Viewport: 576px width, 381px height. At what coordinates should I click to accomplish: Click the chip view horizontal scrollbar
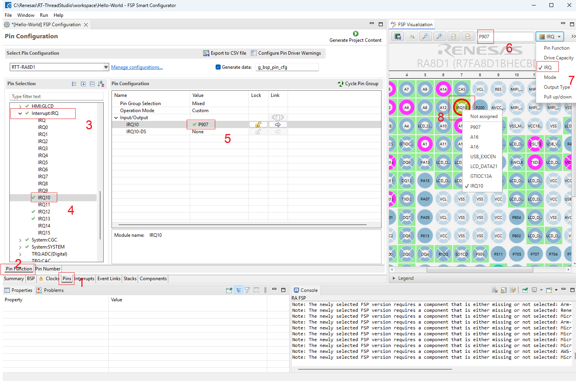[x=479, y=270]
